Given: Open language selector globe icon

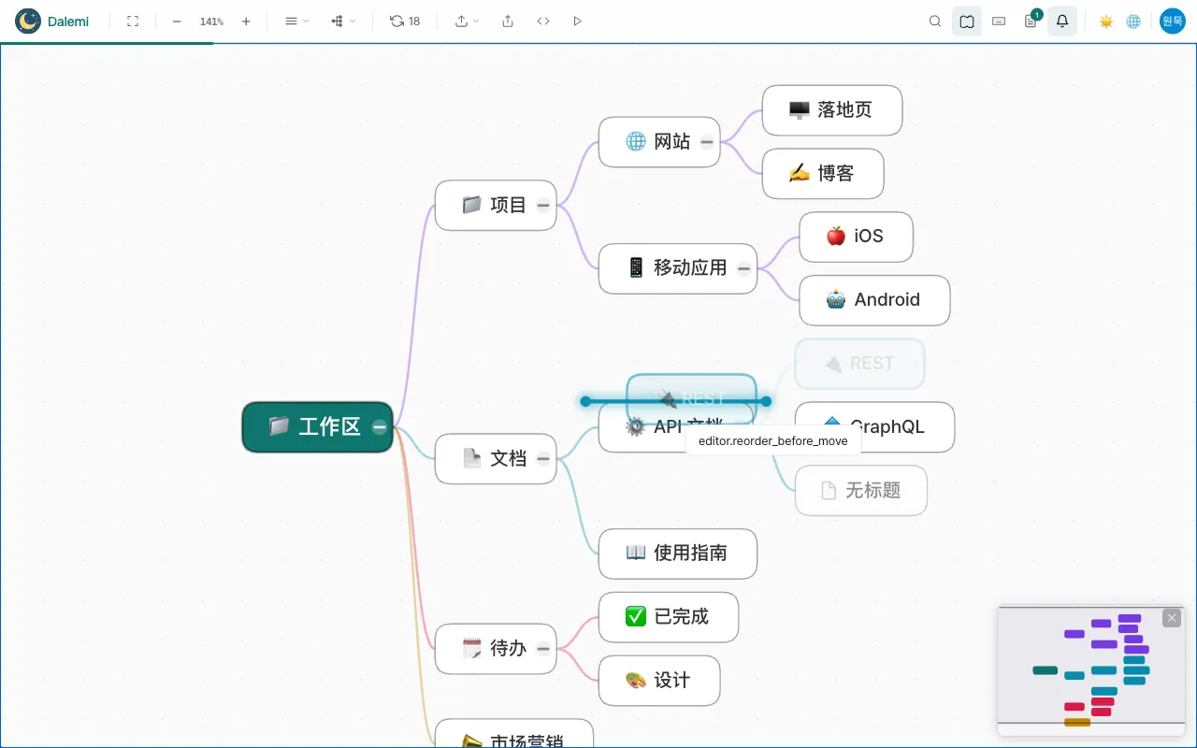Looking at the screenshot, I should [x=1133, y=21].
